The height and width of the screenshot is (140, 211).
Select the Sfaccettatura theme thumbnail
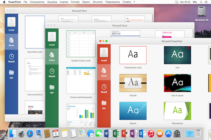tap(177, 111)
